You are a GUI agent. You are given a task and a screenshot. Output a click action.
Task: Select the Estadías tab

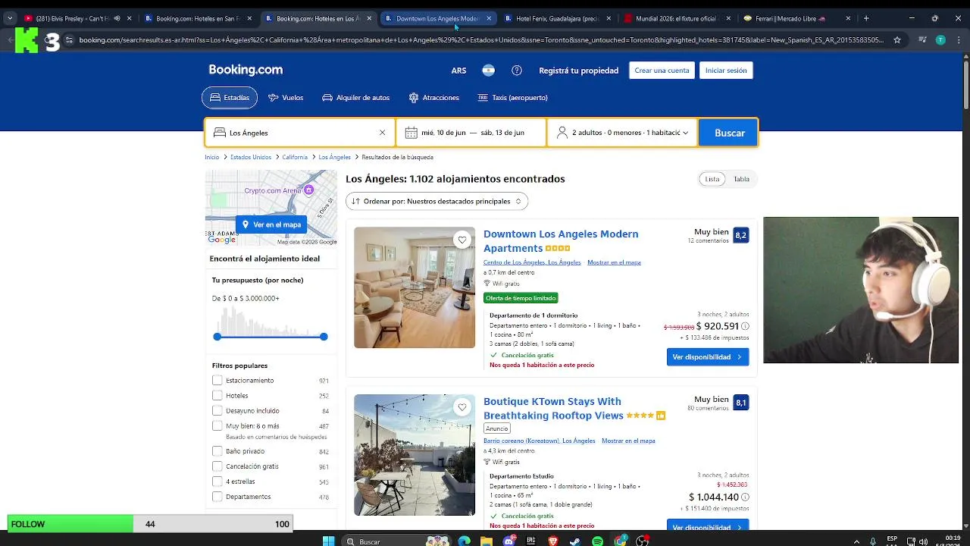230,98
